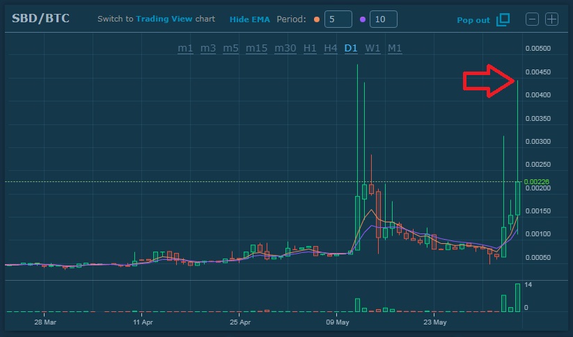Select the M1 monthly timeframe
This screenshot has width=573, height=337.
[395, 48]
